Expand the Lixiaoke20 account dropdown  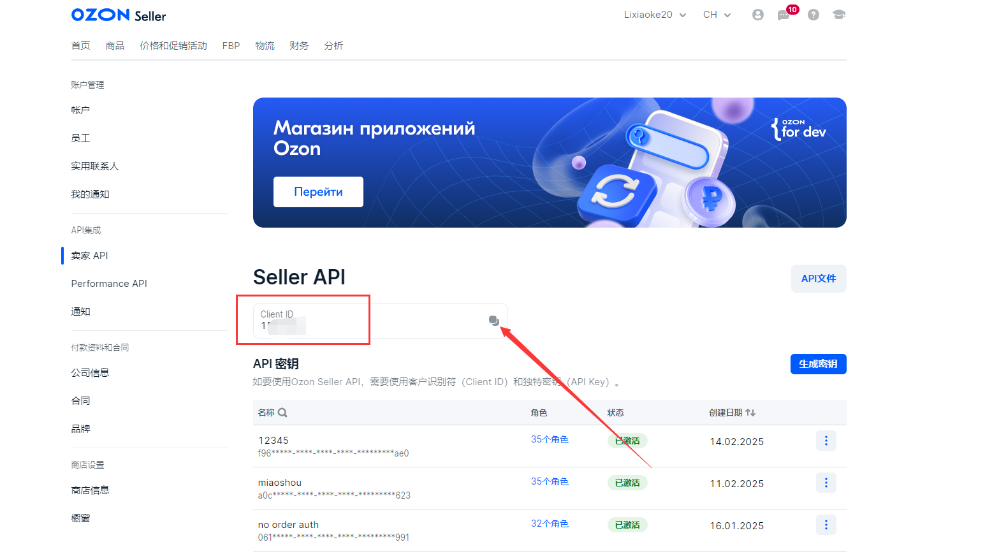(x=655, y=15)
